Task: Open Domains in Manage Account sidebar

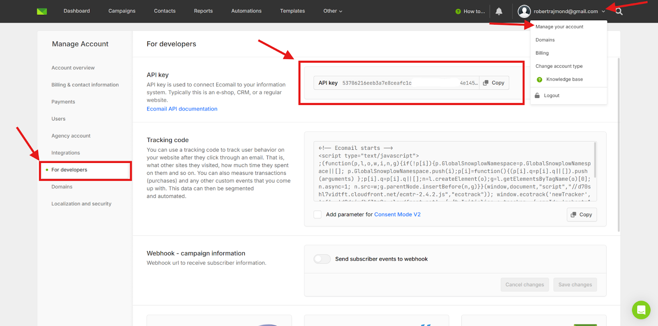Action: click(62, 187)
